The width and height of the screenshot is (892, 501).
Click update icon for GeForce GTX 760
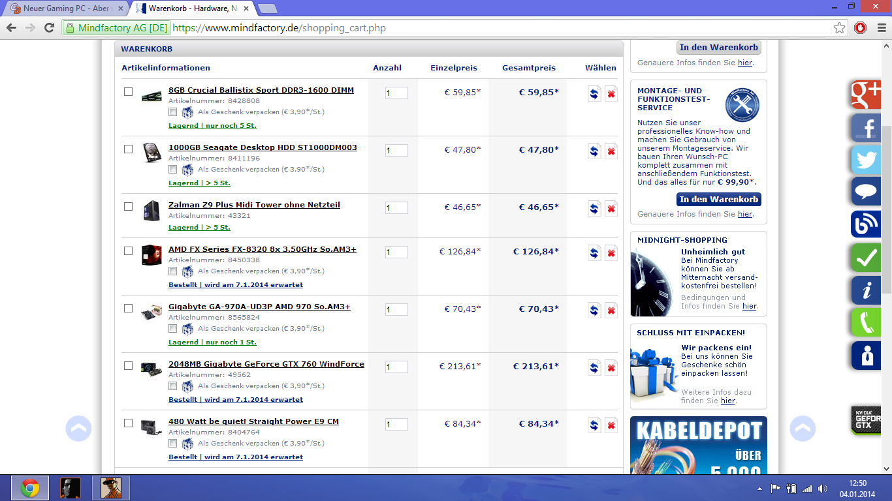click(x=594, y=367)
